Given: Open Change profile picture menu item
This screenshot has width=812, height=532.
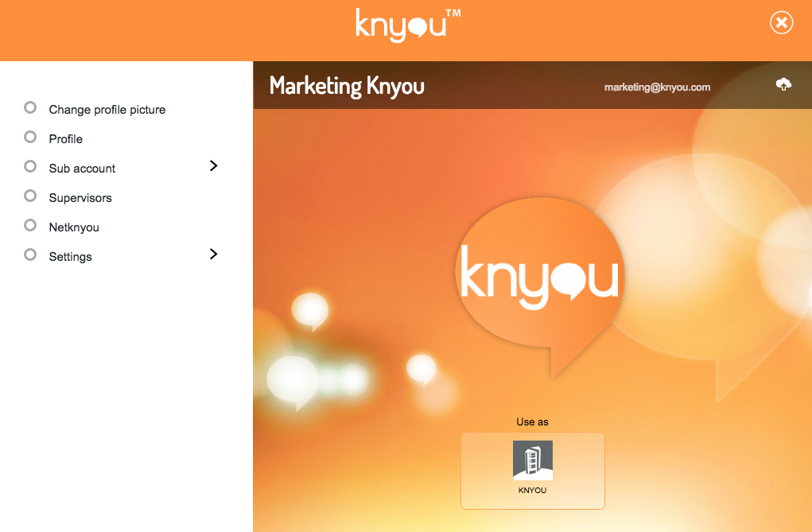Looking at the screenshot, I should coord(107,110).
